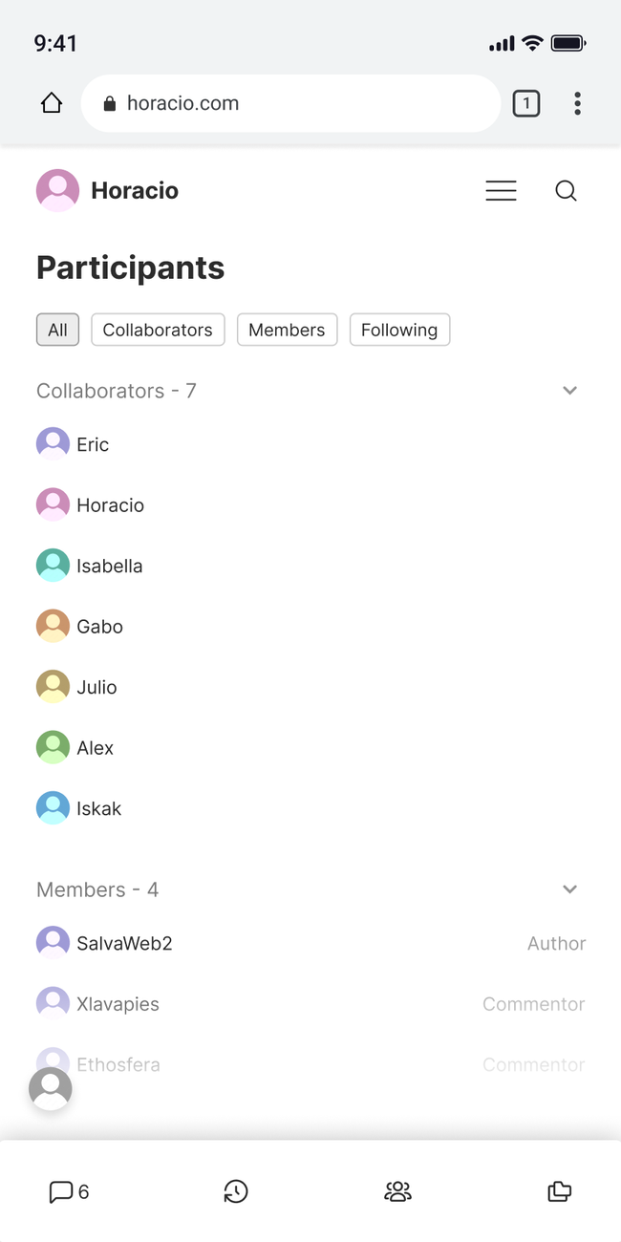The image size is (621, 1242).
Task: Open the copy documents icon
Action: [x=559, y=1191]
